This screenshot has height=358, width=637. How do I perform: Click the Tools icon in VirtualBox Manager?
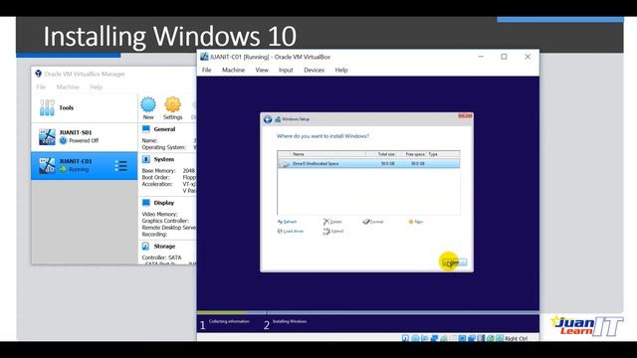tap(47, 107)
